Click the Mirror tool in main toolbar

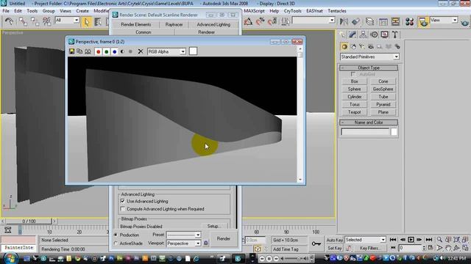tap(344, 21)
